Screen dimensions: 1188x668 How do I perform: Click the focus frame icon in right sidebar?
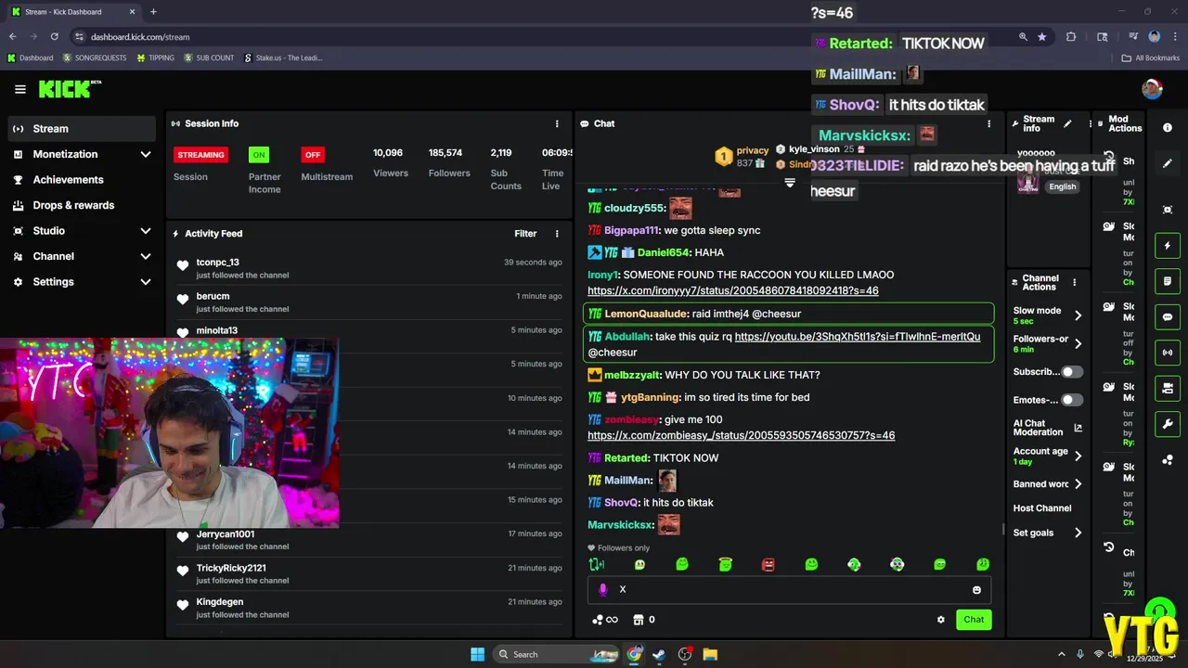click(1168, 210)
